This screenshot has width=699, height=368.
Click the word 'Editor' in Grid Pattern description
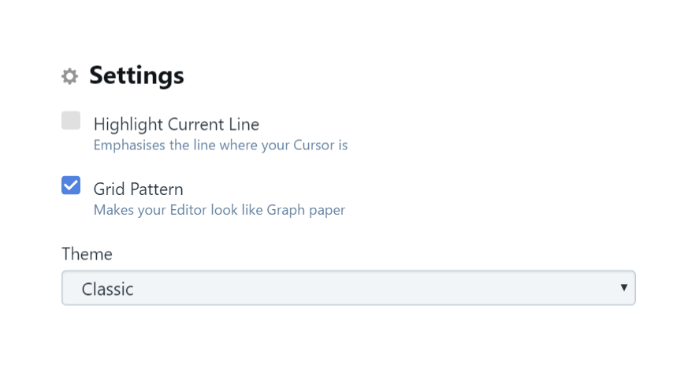click(188, 210)
